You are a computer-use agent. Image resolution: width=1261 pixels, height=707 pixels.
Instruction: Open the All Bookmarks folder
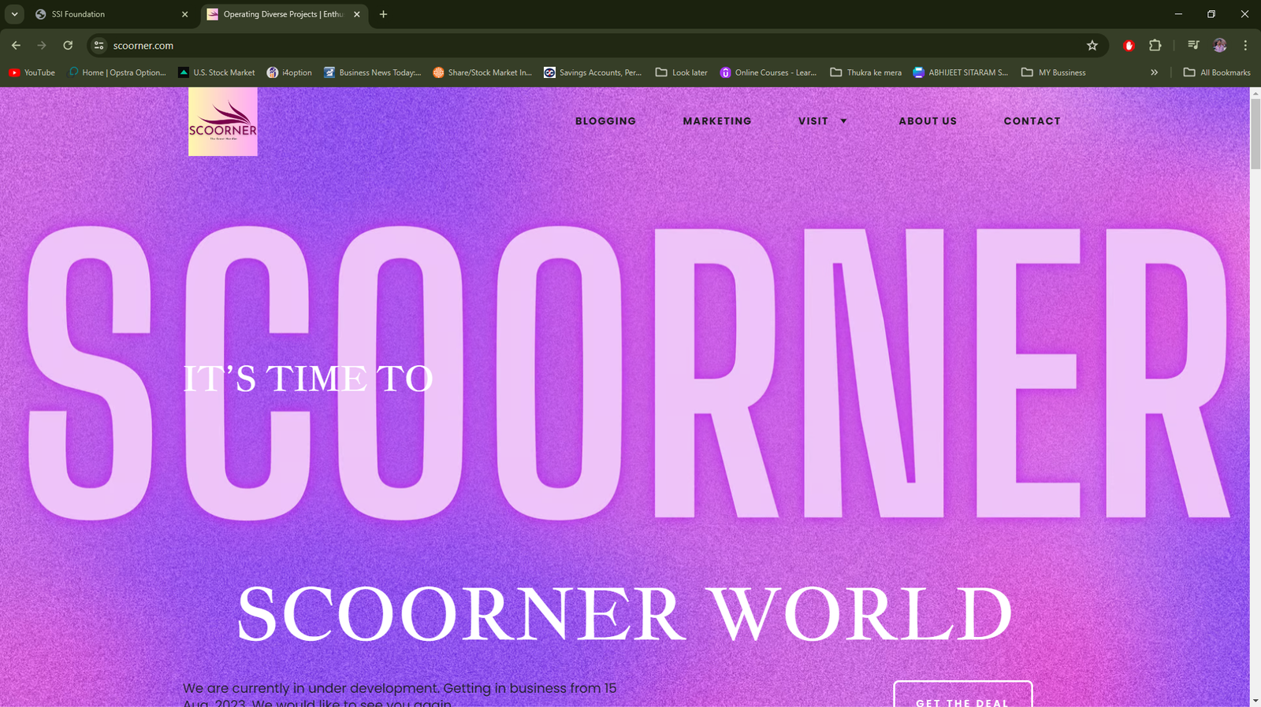[x=1217, y=72]
